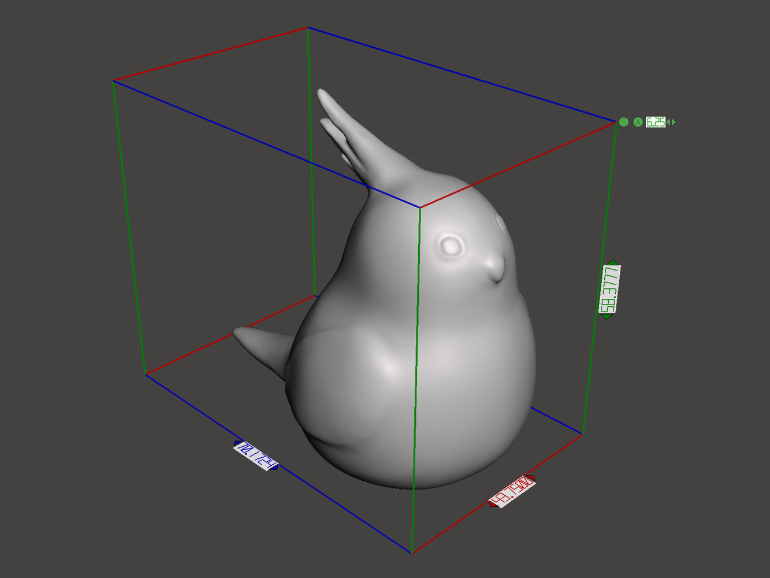The image size is (770, 578).
Task: Select the blue 70.1724 dimension label
Action: click(256, 455)
